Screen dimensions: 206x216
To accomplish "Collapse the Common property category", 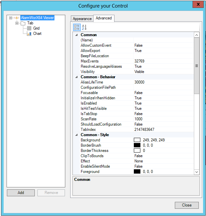I will (76, 35).
